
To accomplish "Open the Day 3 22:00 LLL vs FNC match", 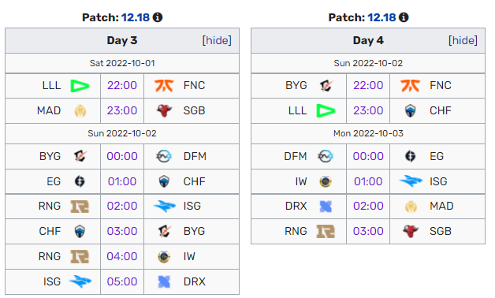I will (x=122, y=85).
